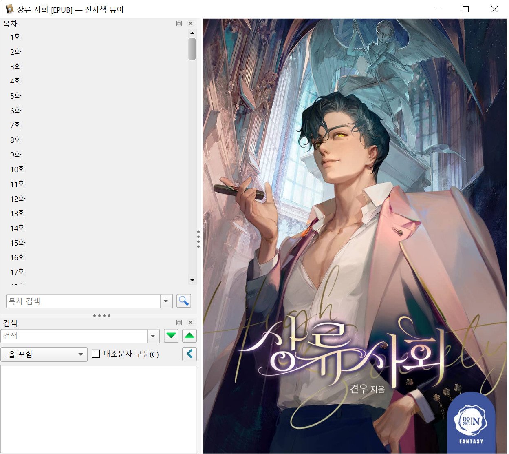The height and width of the screenshot is (454, 509).
Task: Open chapter 14화 in the contents
Action: pyautogui.click(x=18, y=228)
